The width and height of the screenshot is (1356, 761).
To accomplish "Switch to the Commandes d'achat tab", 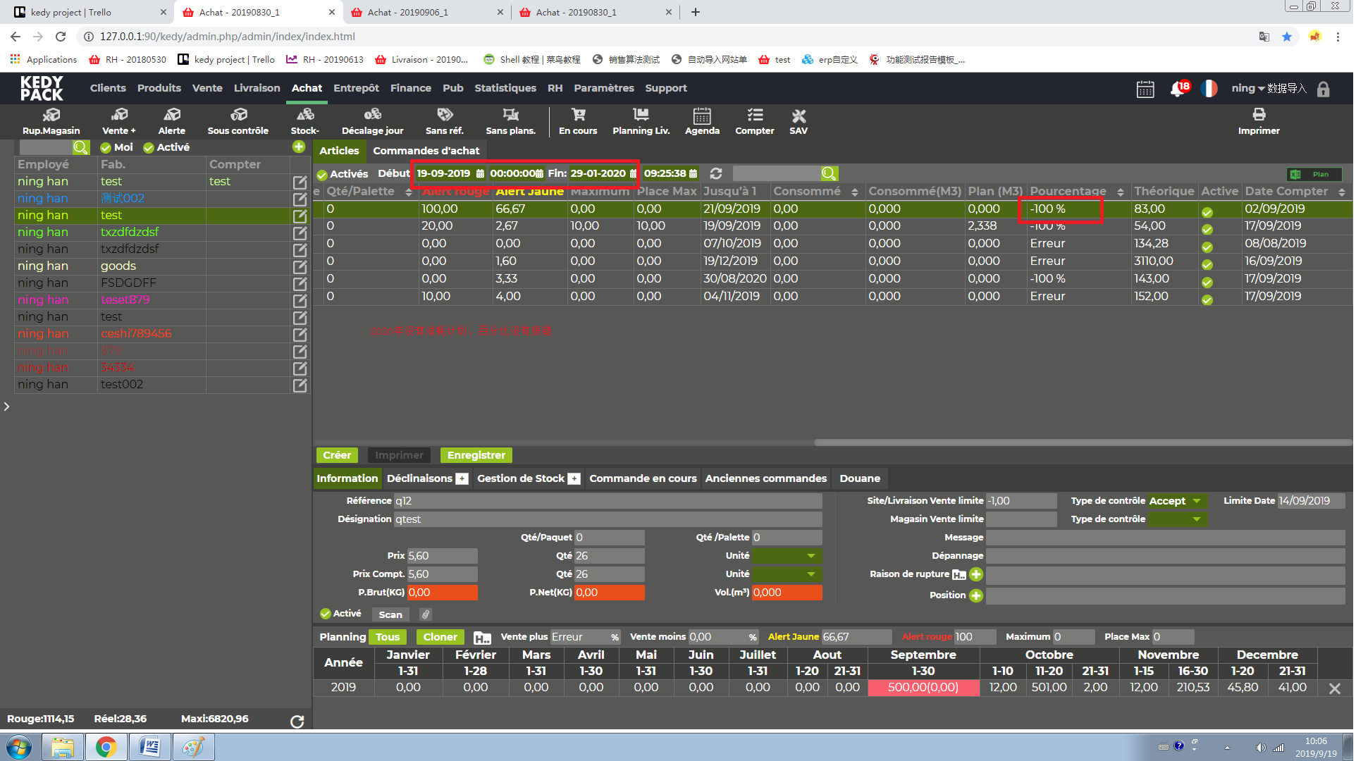I will 426,151.
